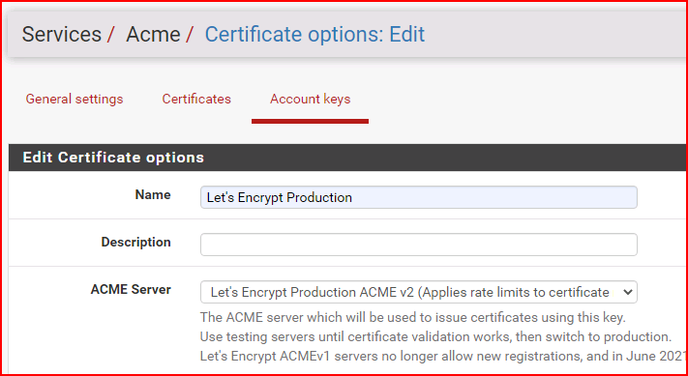Switch to the Certificates tab
The height and width of the screenshot is (376, 688).
click(196, 99)
